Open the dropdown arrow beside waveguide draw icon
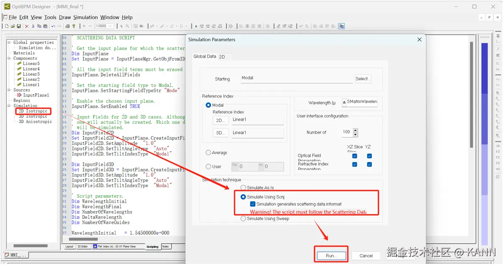The width and height of the screenshot is (504, 266). [x=157, y=26]
